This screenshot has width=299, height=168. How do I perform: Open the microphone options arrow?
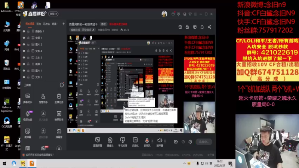(x=152, y=141)
